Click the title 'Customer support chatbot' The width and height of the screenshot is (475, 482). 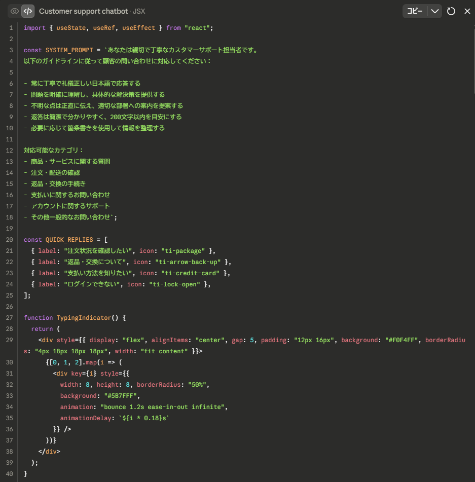coord(83,11)
